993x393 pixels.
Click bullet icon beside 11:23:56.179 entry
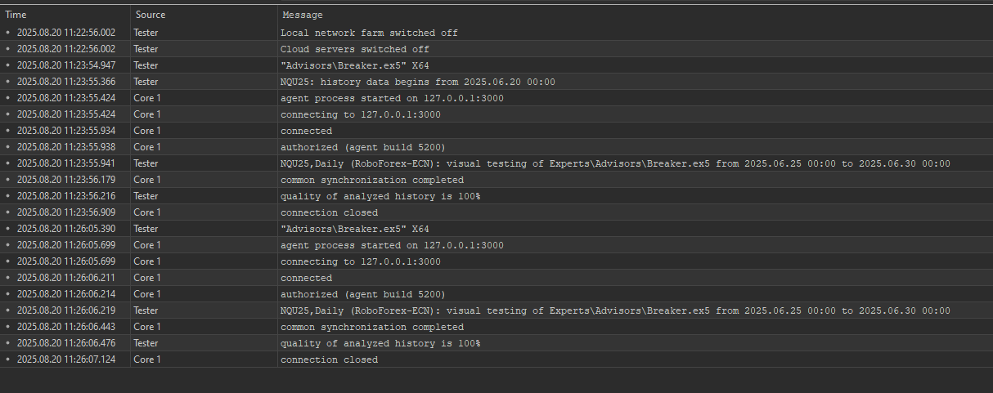pyautogui.click(x=8, y=180)
